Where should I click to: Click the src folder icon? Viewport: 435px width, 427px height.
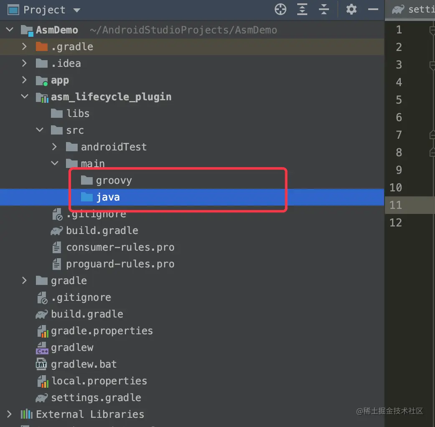[x=57, y=130]
